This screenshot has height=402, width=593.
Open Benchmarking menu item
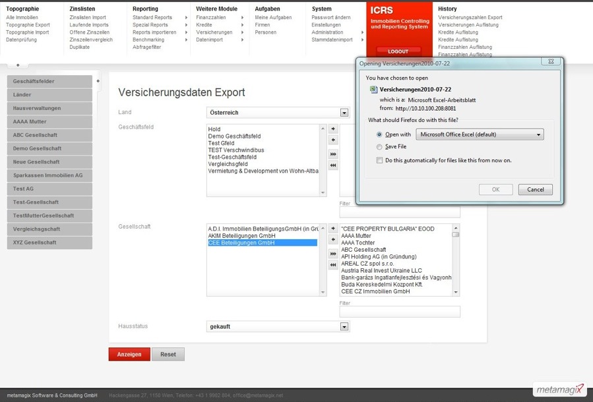pyautogui.click(x=148, y=40)
